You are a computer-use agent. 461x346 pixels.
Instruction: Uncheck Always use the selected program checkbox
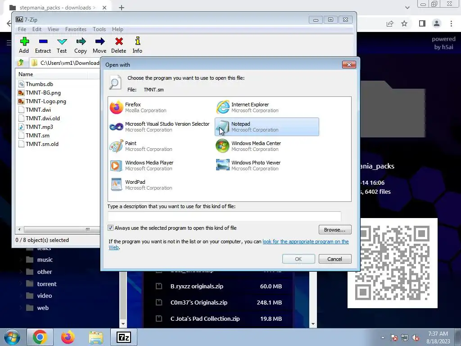point(111,228)
